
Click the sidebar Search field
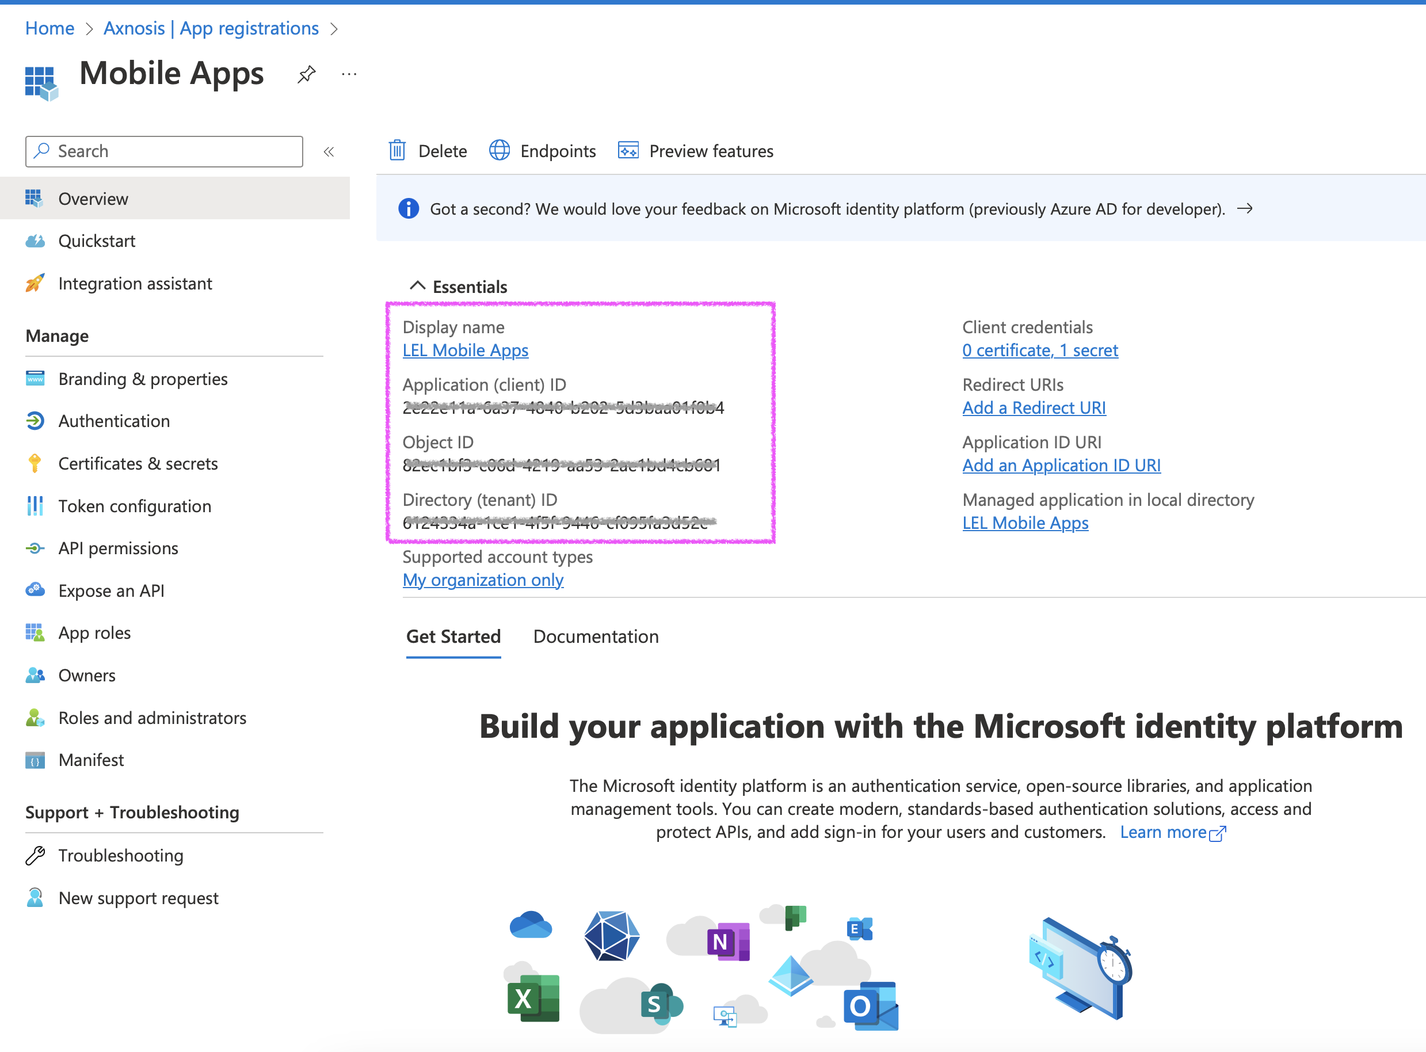click(x=164, y=151)
